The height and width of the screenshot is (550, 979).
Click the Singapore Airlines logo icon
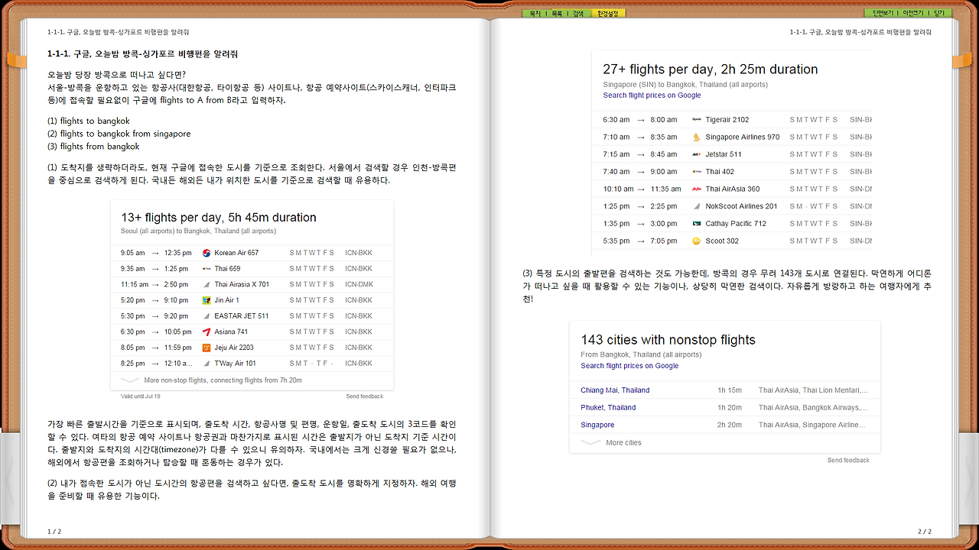click(697, 137)
